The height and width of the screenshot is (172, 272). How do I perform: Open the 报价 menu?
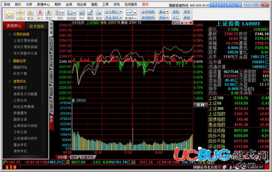point(18,5)
